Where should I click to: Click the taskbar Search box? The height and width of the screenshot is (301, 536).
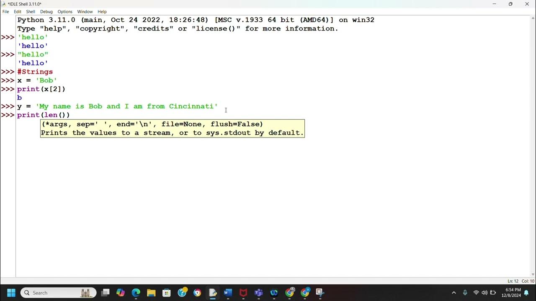58,293
